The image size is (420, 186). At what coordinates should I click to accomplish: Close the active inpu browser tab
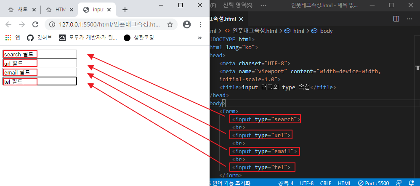(x=109, y=10)
